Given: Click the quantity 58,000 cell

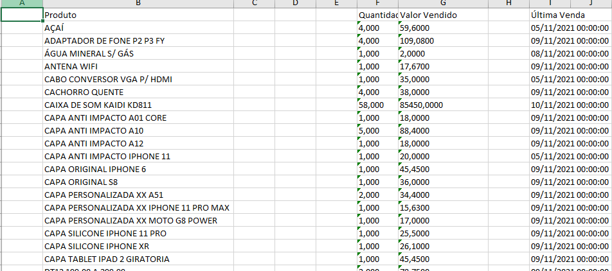Looking at the screenshot, I should point(378,105).
